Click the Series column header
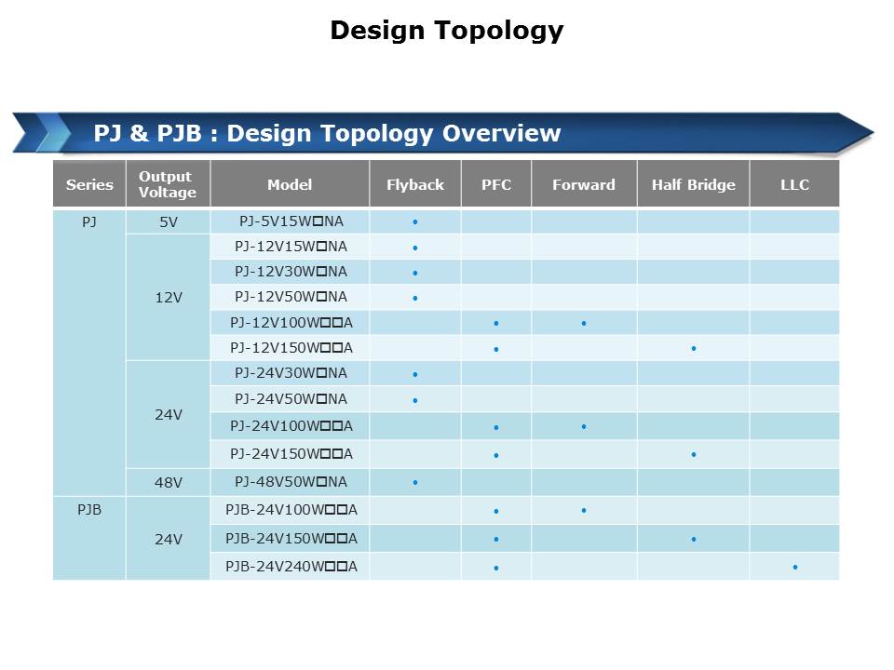The width and height of the screenshot is (894, 670). [x=89, y=184]
